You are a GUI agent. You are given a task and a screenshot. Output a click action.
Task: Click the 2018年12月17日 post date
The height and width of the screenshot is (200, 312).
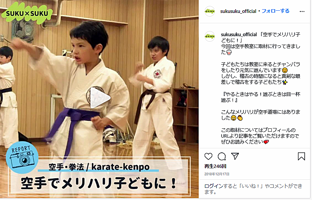pos(217,174)
